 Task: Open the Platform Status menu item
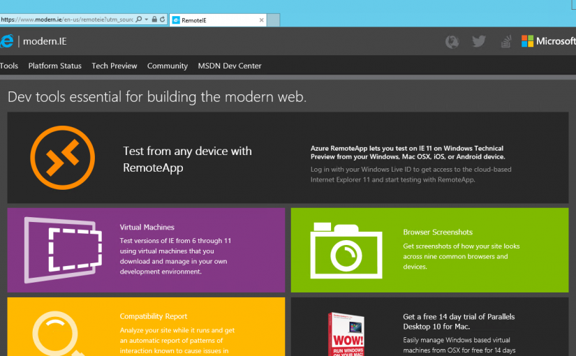point(54,66)
